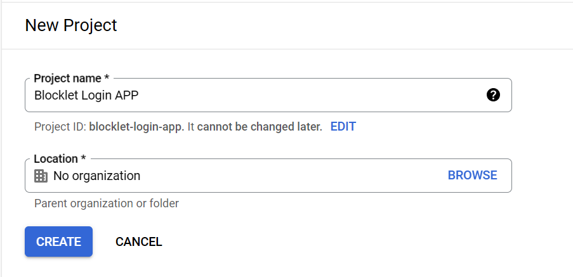Click the asterisk beside Location label
573x277 pixels.
(83, 158)
